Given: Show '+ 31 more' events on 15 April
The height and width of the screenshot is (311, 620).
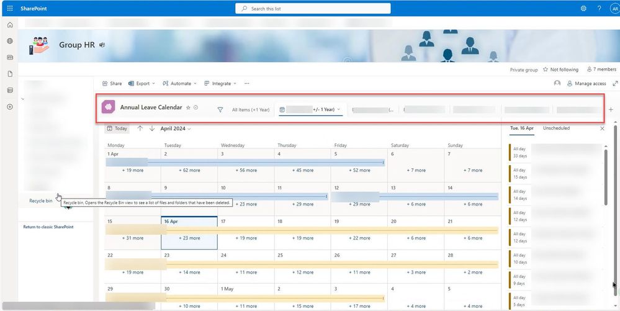Looking at the screenshot, I should [132, 238].
